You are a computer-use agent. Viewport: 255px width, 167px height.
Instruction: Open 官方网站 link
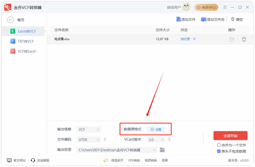pyautogui.click(x=16, y=160)
